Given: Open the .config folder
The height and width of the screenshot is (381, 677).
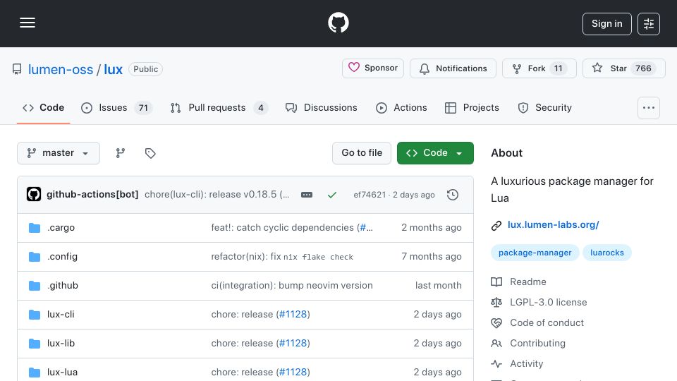Looking at the screenshot, I should tap(62, 257).
